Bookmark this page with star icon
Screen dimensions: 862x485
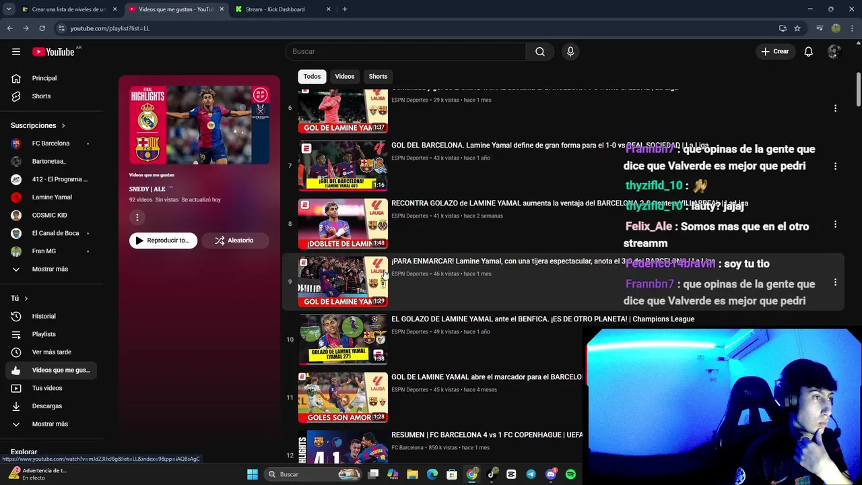pyautogui.click(x=797, y=28)
